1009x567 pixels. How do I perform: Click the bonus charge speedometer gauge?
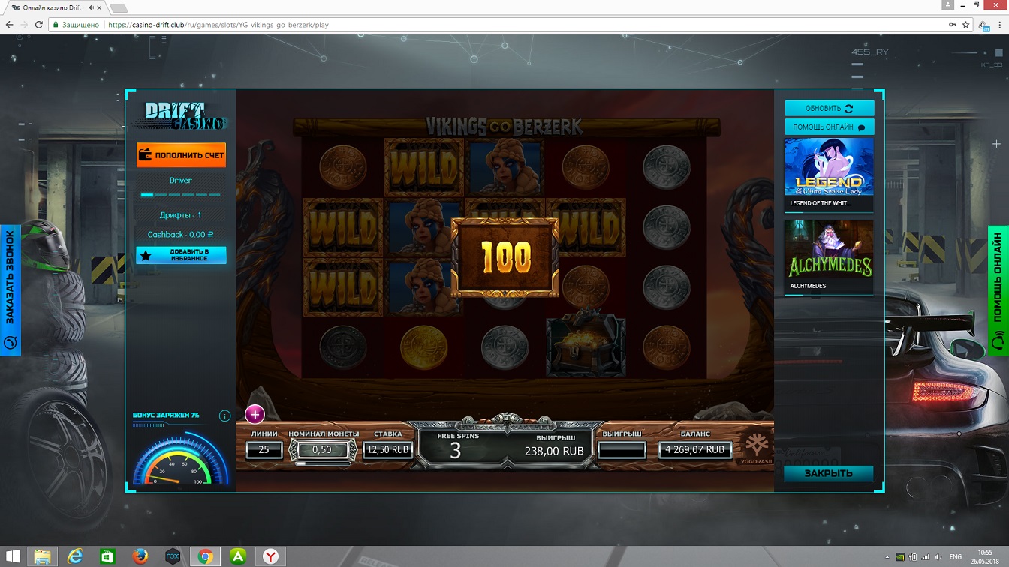point(180,458)
